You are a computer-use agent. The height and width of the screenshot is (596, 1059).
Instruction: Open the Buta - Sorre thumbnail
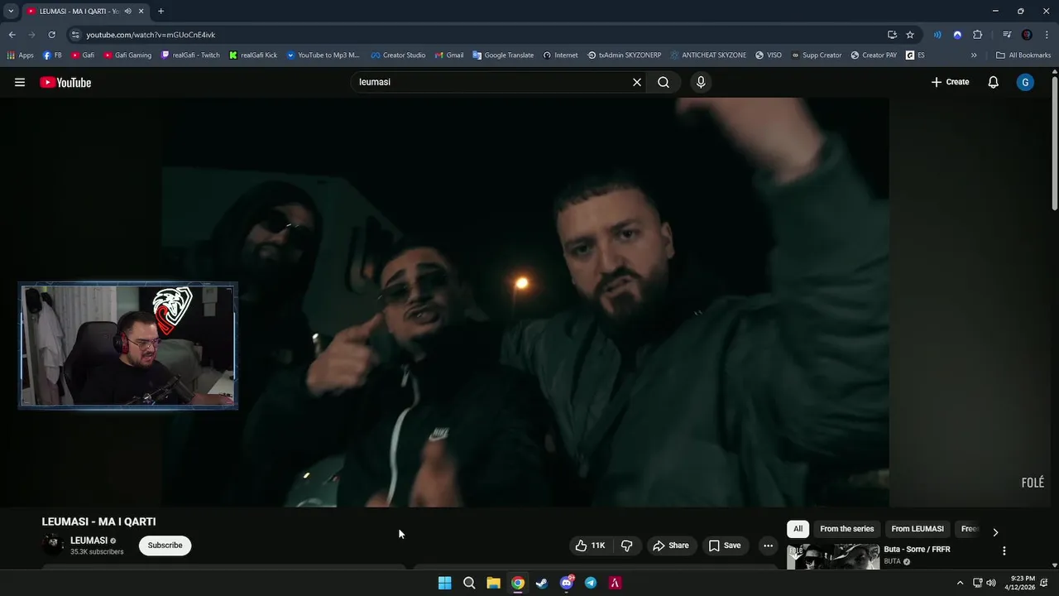click(x=833, y=556)
